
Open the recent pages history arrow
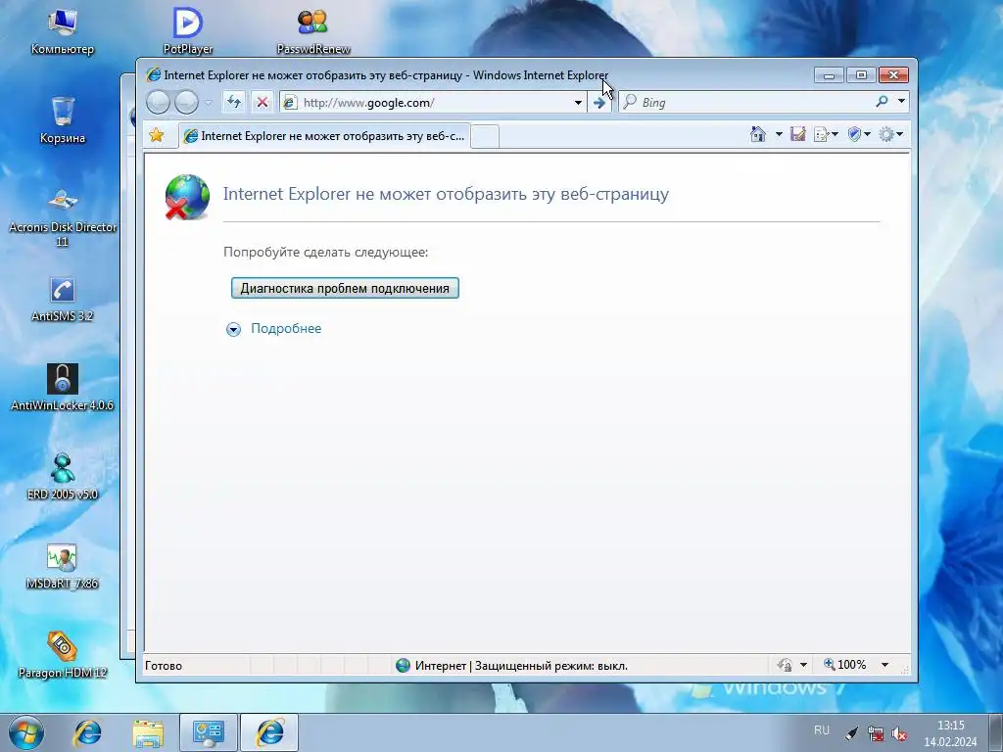(208, 102)
